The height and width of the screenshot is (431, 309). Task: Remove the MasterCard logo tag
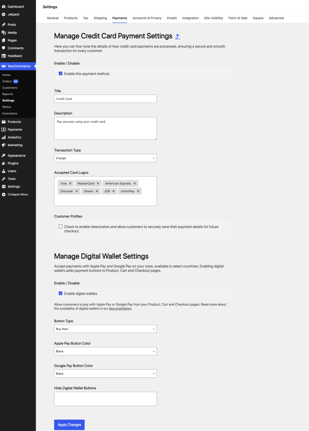pos(98,183)
